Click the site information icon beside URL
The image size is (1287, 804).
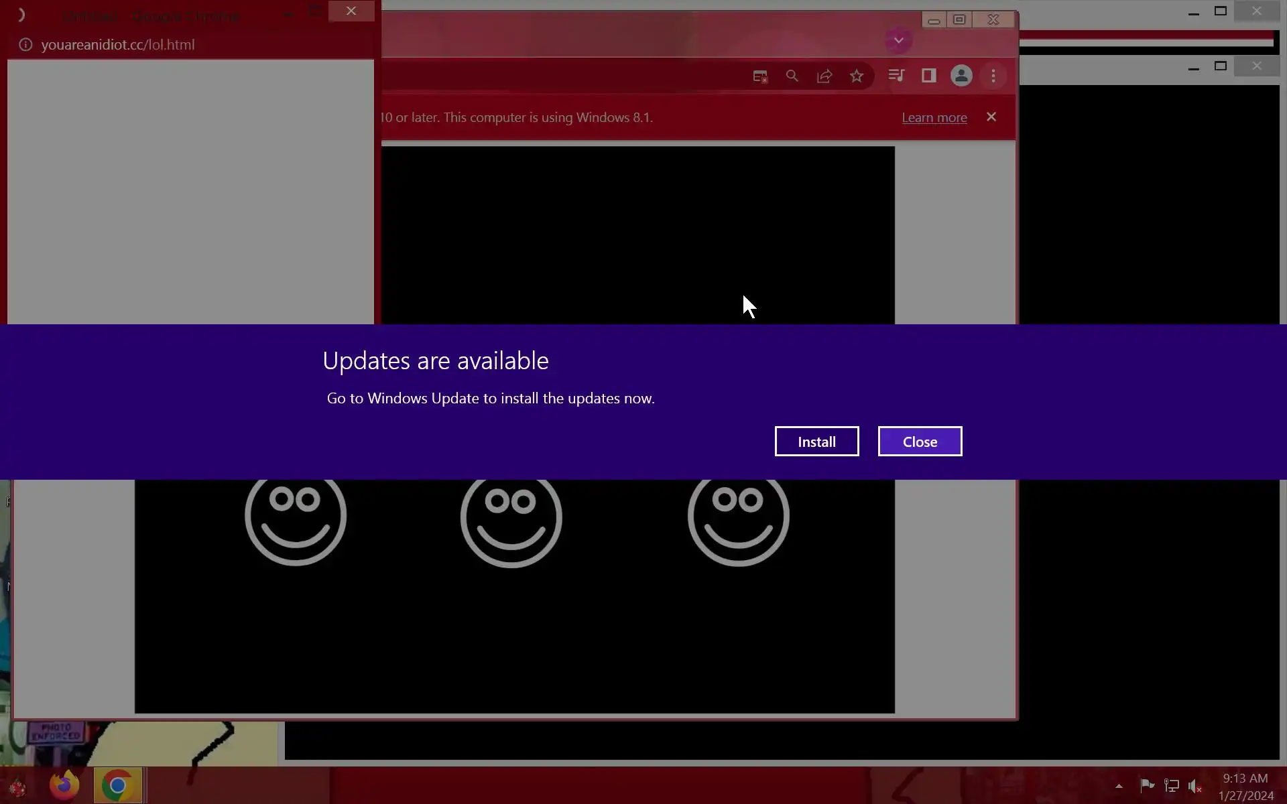coord(25,45)
